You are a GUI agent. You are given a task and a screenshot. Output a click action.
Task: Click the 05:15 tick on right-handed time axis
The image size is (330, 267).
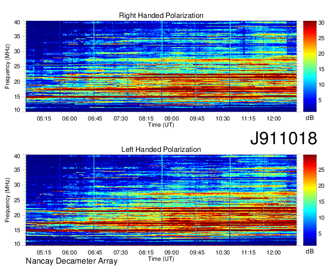coord(44,119)
